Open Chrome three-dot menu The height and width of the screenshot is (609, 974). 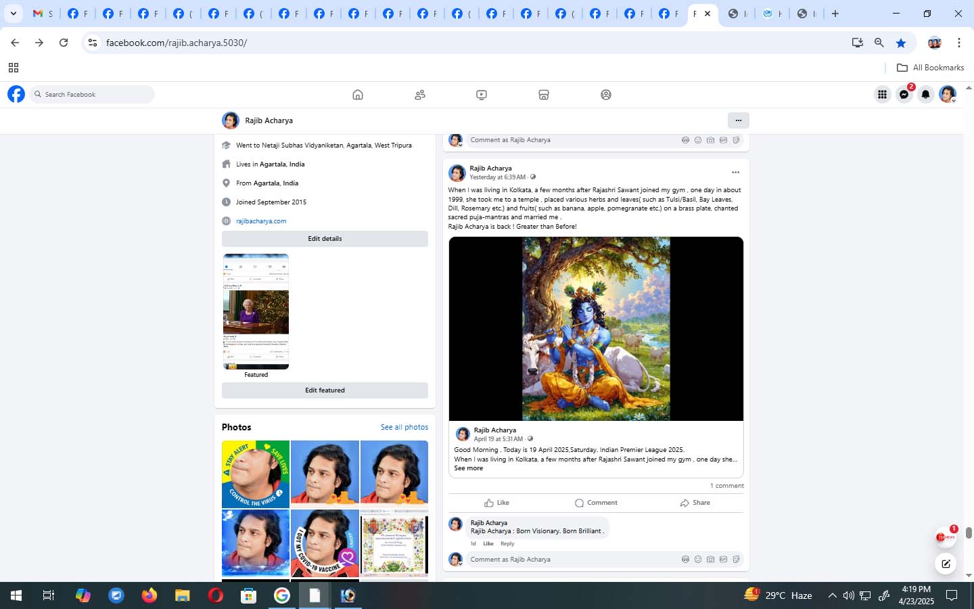tap(959, 43)
